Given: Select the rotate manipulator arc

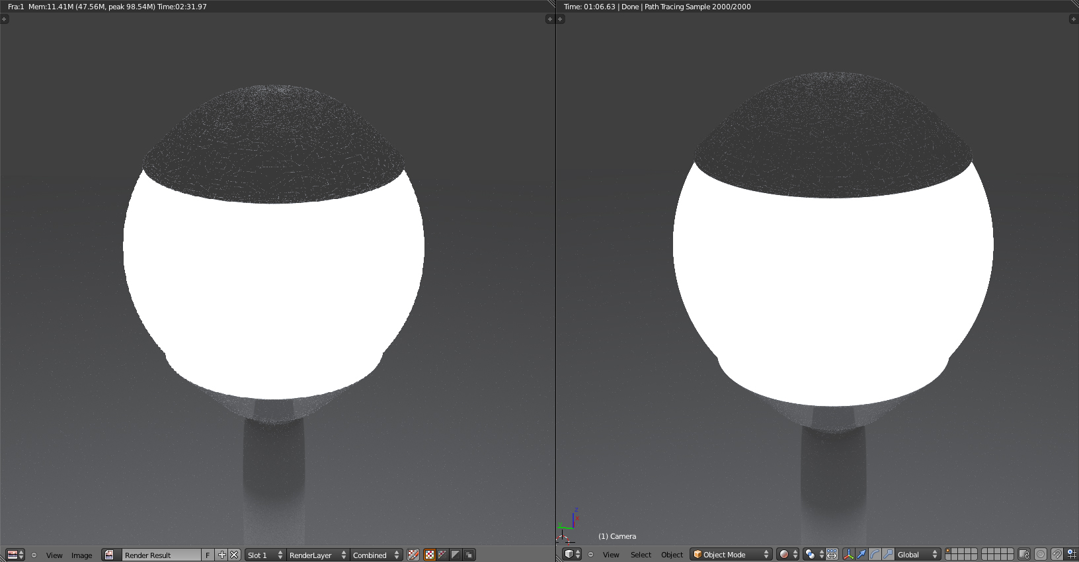Looking at the screenshot, I should [875, 554].
